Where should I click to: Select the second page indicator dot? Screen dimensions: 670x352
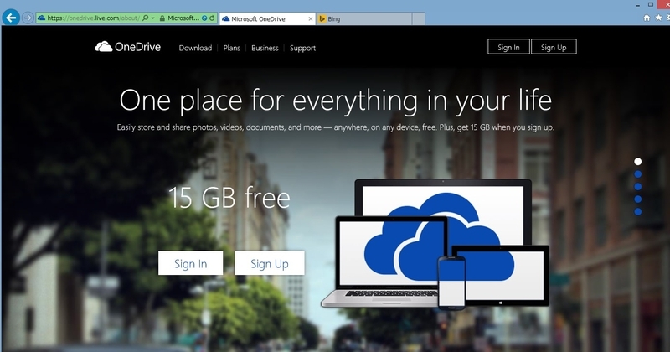(638, 174)
